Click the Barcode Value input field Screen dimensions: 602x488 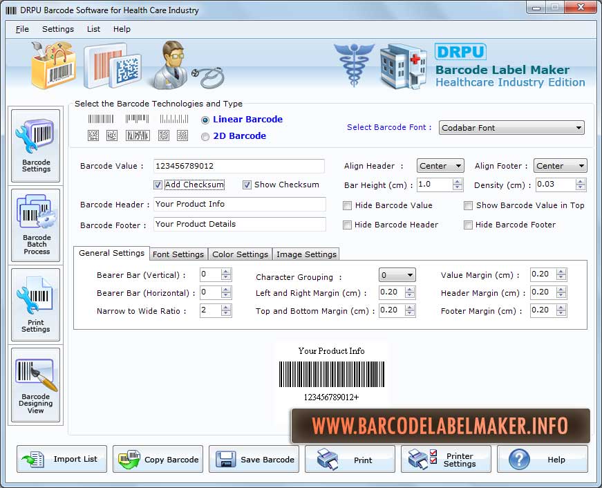[239, 166]
